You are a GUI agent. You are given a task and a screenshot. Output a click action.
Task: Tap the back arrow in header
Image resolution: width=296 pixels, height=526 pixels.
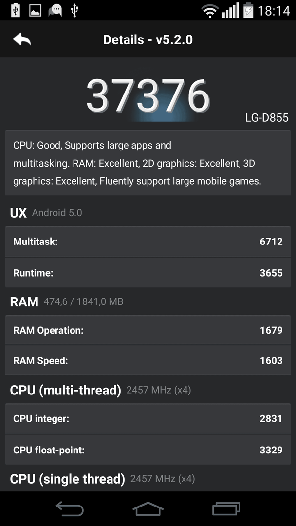[22, 39]
